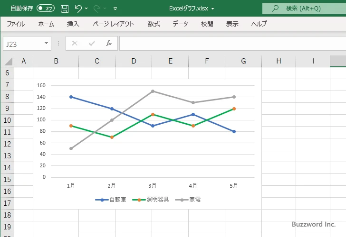
Task: Switch to the 表示 tab
Action: 232,24
